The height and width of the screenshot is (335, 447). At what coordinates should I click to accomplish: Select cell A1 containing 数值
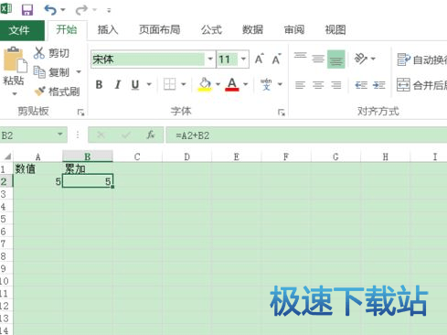(x=37, y=168)
